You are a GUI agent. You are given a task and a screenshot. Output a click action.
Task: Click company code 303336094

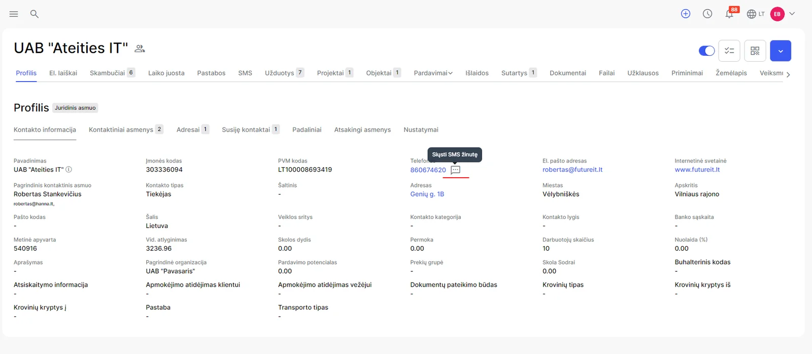pos(164,170)
